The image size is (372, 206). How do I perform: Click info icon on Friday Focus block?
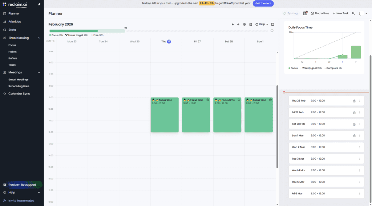click(207, 100)
